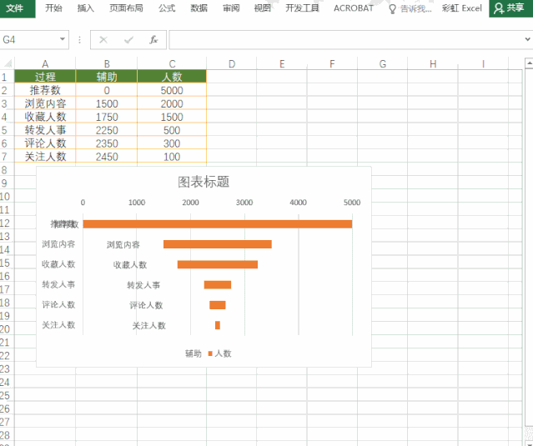Expand the formula bar with the chevron
The image size is (533, 446).
tap(527, 39)
